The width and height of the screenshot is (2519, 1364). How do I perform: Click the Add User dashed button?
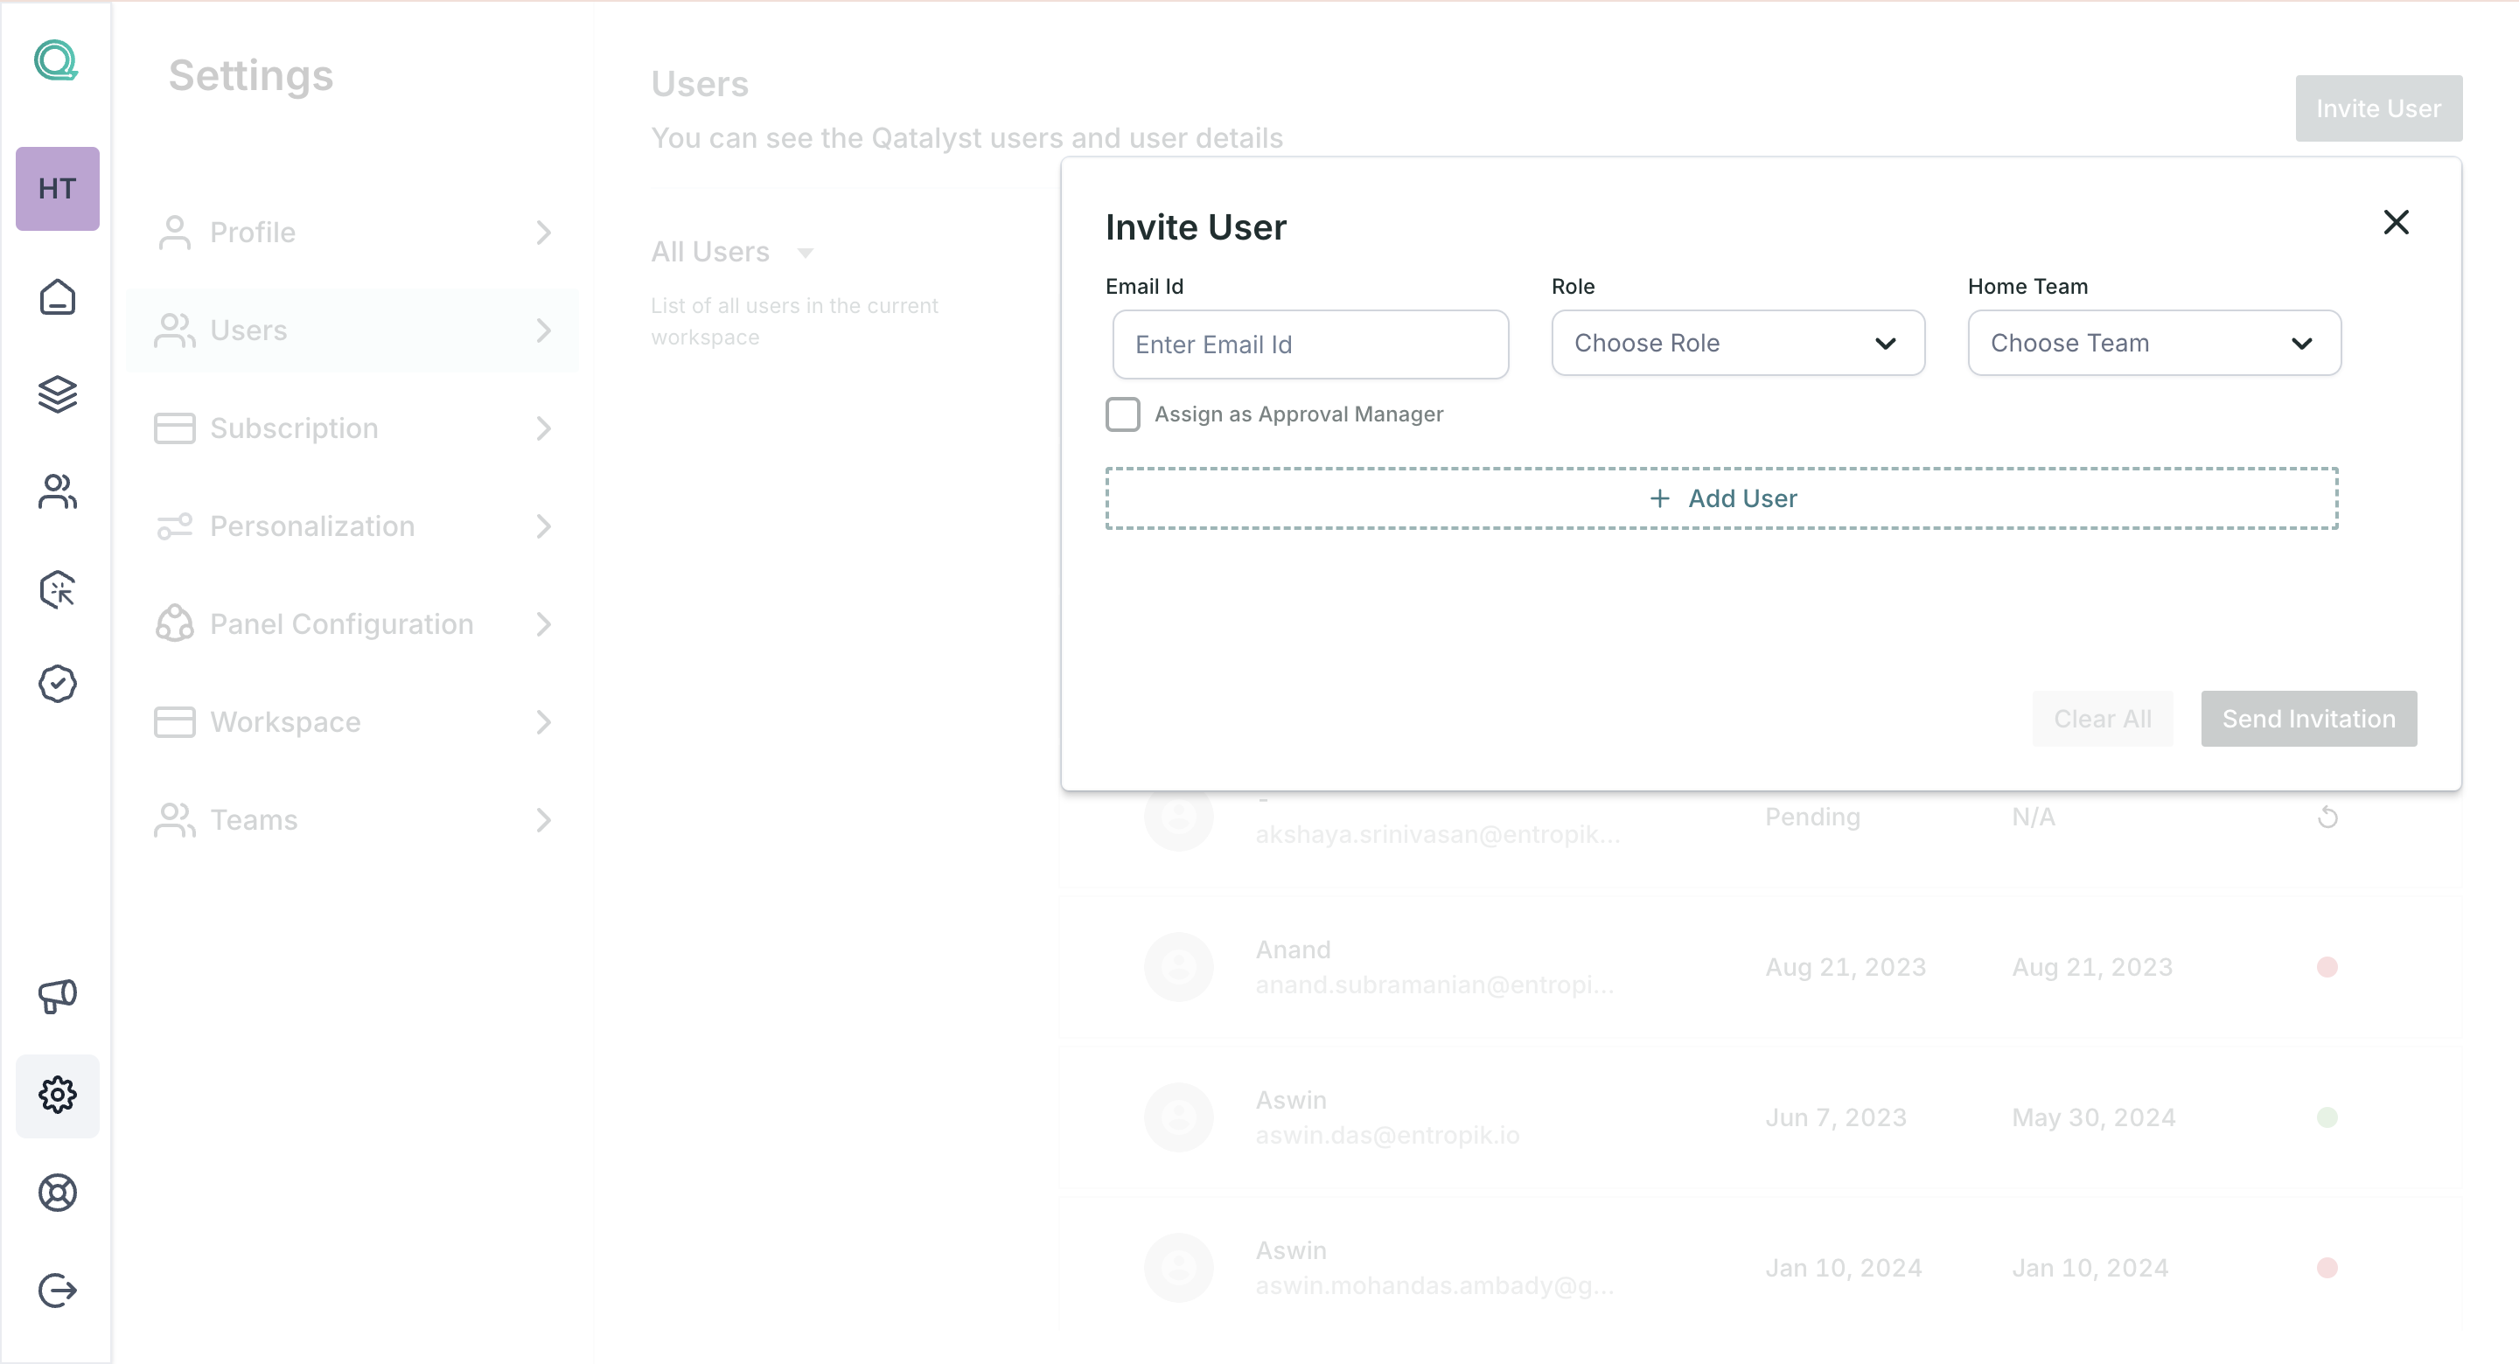(1722, 498)
